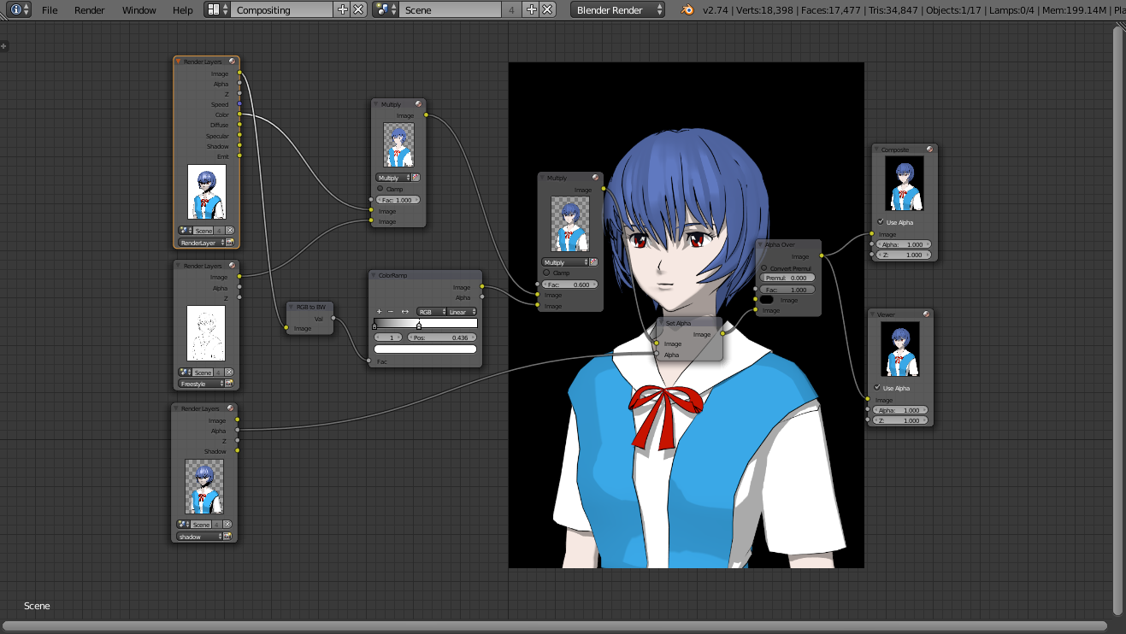Add a color stop in ColorRamp node

click(x=380, y=311)
